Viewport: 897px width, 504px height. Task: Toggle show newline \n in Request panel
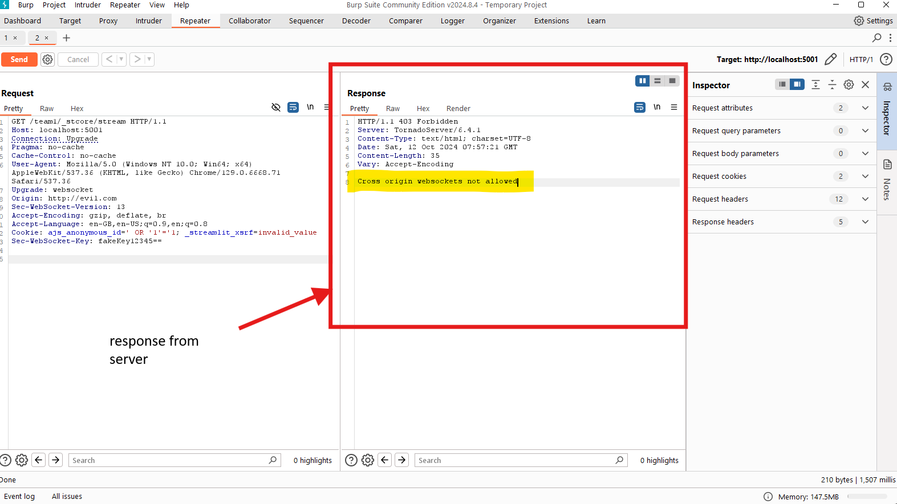coord(310,107)
